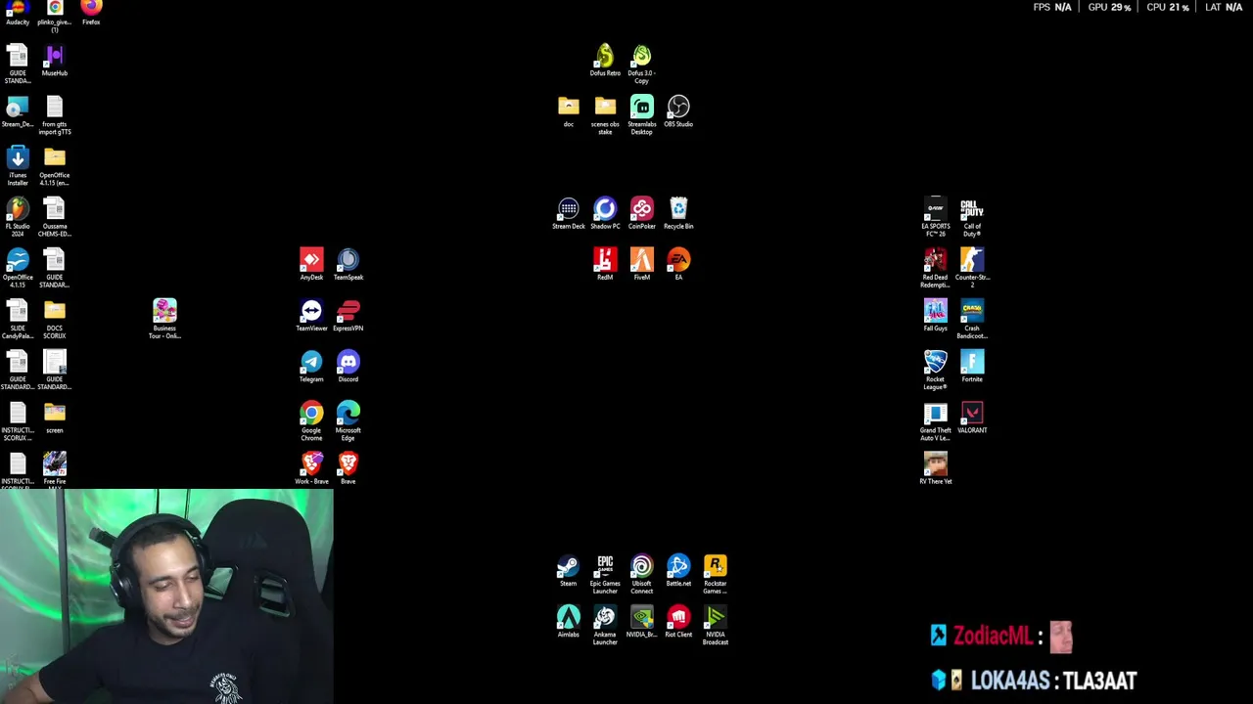Launch the Stream Deck app
This screenshot has width=1253, height=704.
coord(569,213)
